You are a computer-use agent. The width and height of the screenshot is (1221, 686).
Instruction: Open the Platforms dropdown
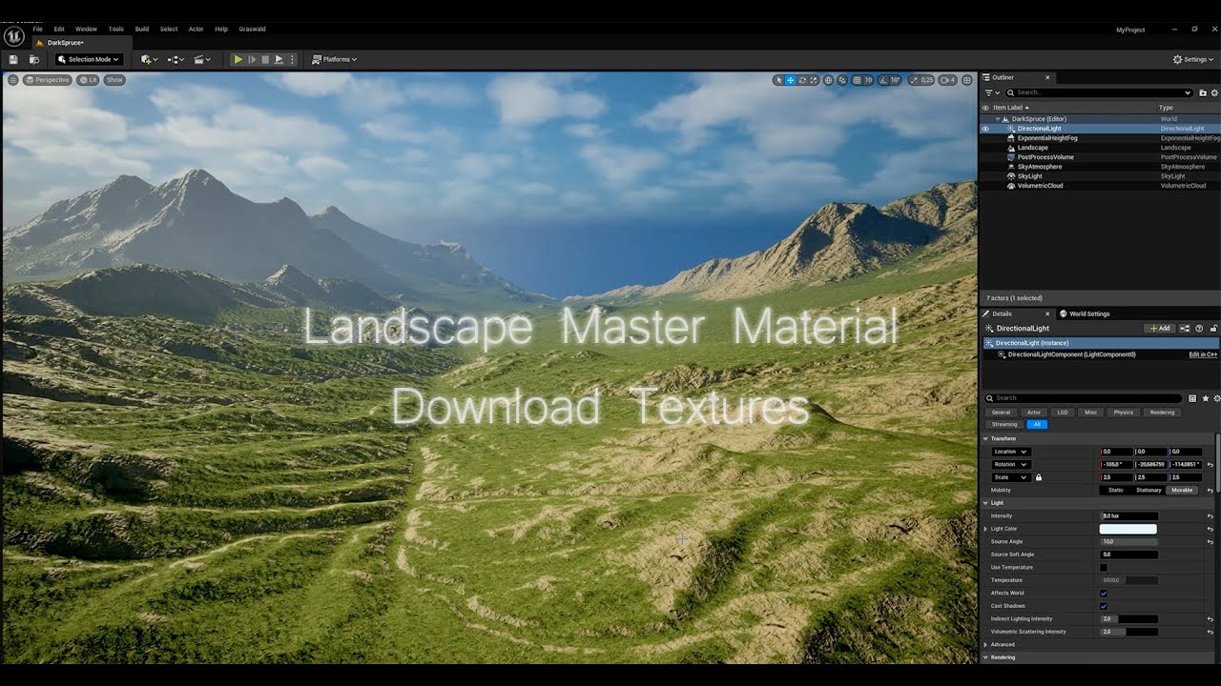coord(335,59)
